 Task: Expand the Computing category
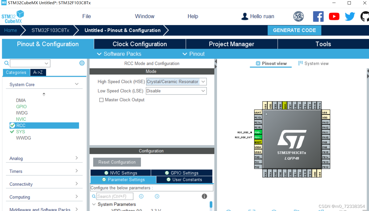(x=77, y=197)
